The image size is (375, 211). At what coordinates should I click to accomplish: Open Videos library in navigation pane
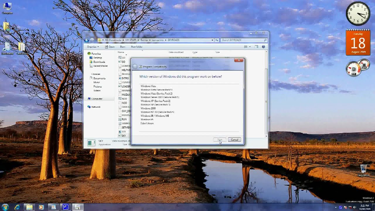pyautogui.click(x=97, y=91)
